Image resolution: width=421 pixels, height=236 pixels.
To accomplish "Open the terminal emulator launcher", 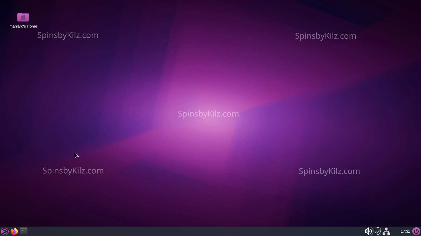I will (24, 231).
